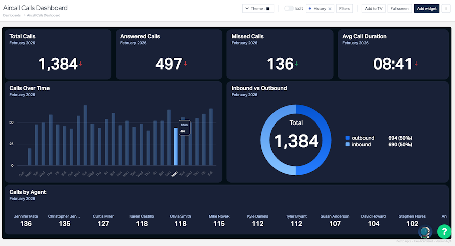Remove the History filter with its X
Viewport: 455px width, 246px height.
(x=330, y=9)
